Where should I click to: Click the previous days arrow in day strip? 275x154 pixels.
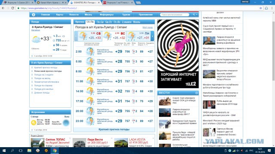(x=76, y=36)
